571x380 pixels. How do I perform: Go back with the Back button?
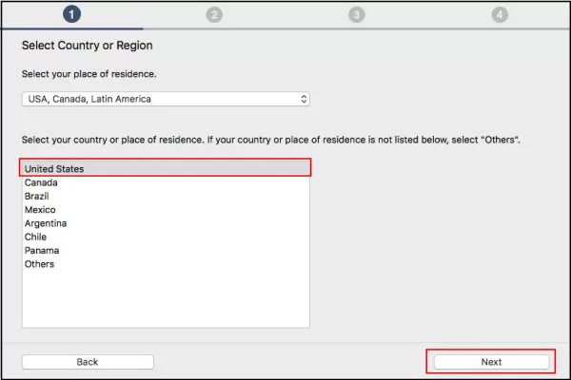tap(88, 362)
